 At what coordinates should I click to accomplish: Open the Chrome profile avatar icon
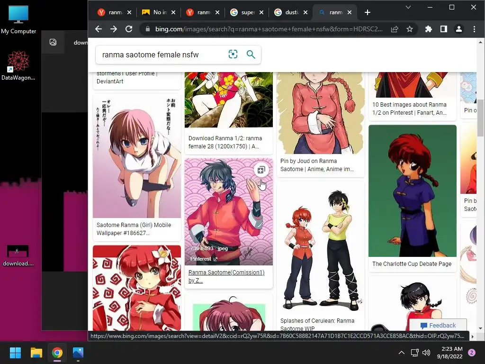click(458, 29)
